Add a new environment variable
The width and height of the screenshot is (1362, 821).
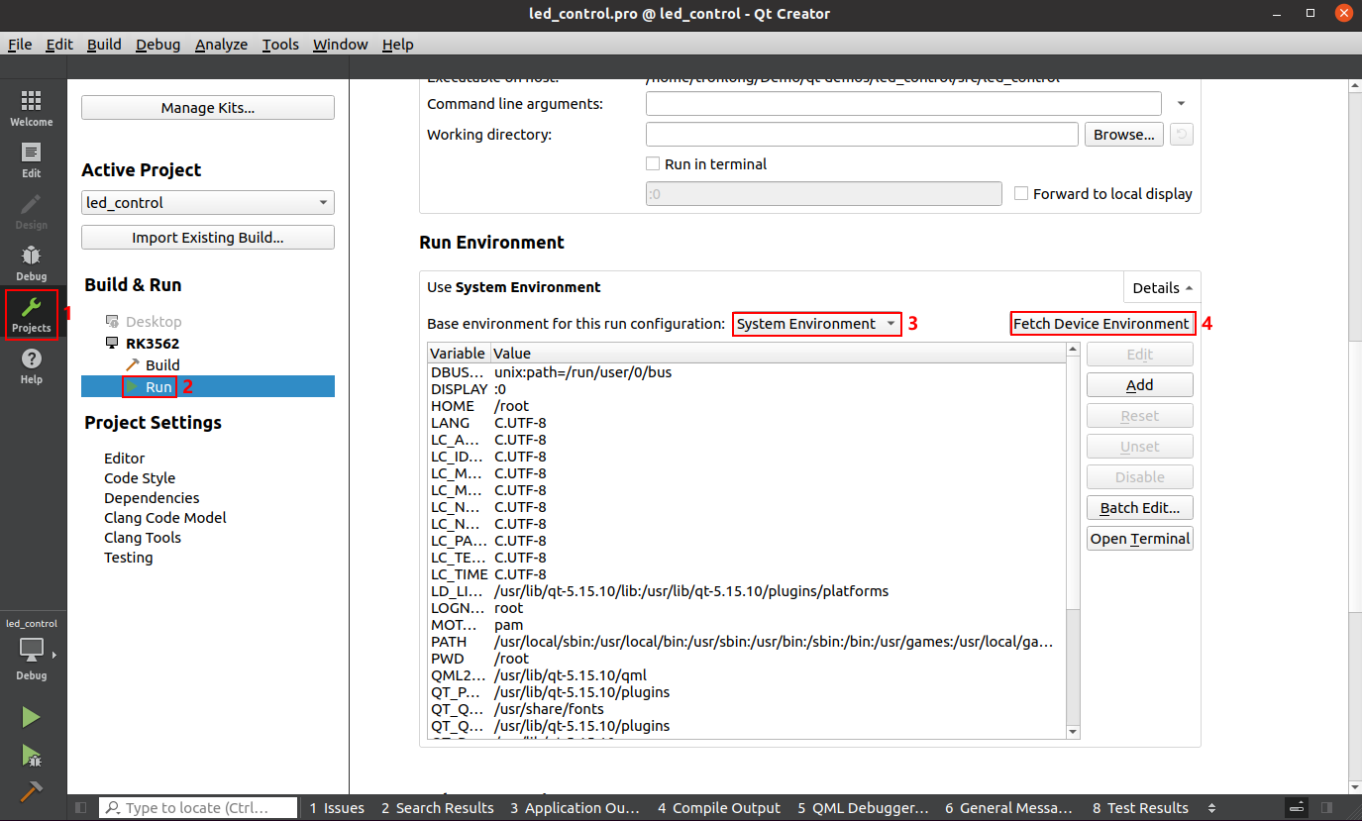click(1140, 385)
